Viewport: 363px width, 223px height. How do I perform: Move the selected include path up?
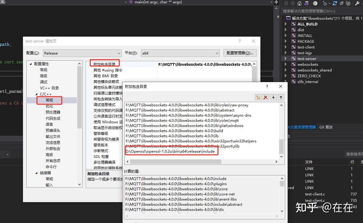pyautogui.click(x=281, y=97)
